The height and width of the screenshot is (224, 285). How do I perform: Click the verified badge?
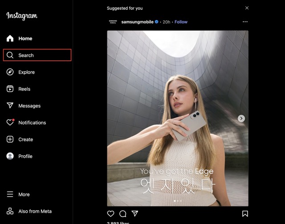156,22
